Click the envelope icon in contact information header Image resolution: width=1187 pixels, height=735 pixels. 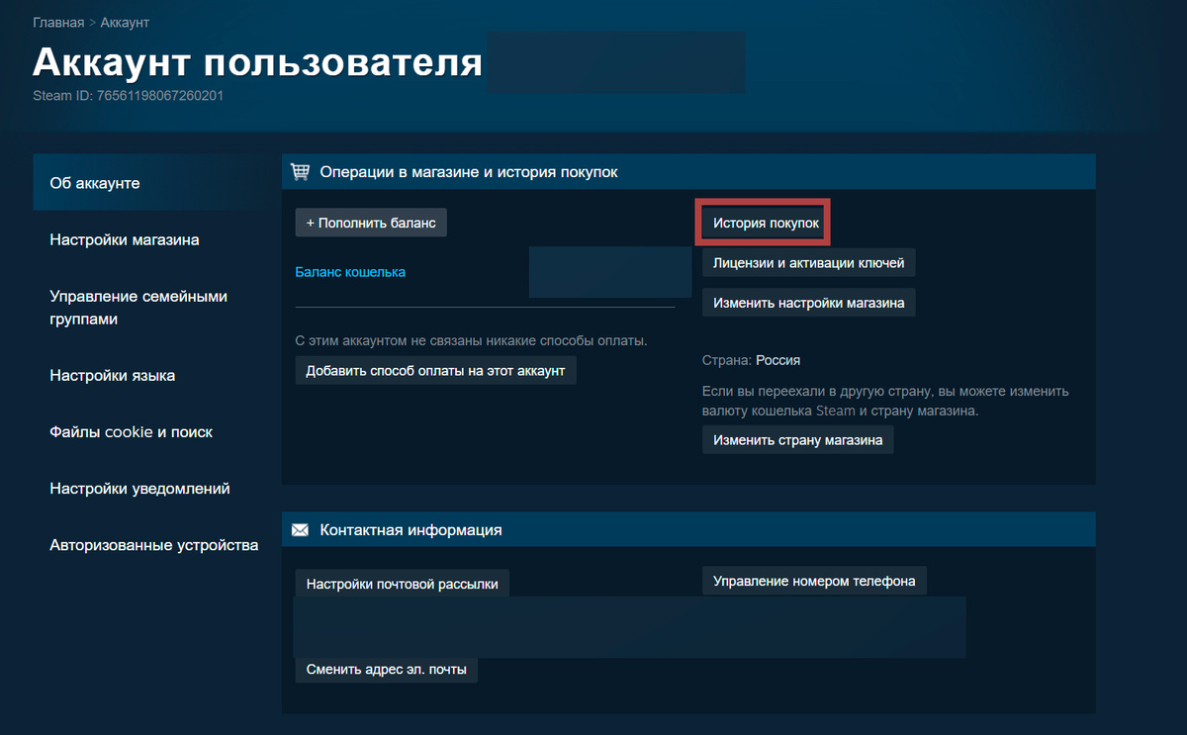pyautogui.click(x=300, y=529)
